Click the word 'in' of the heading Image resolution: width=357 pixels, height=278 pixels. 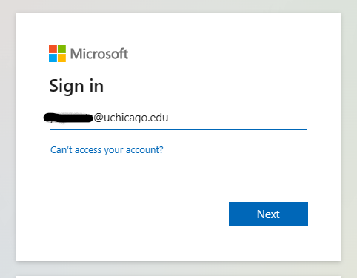(x=96, y=86)
